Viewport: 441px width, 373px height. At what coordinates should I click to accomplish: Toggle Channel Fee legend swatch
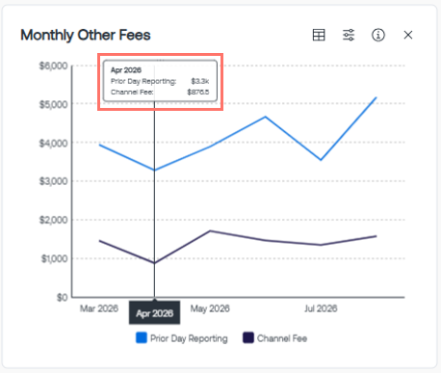click(248, 338)
